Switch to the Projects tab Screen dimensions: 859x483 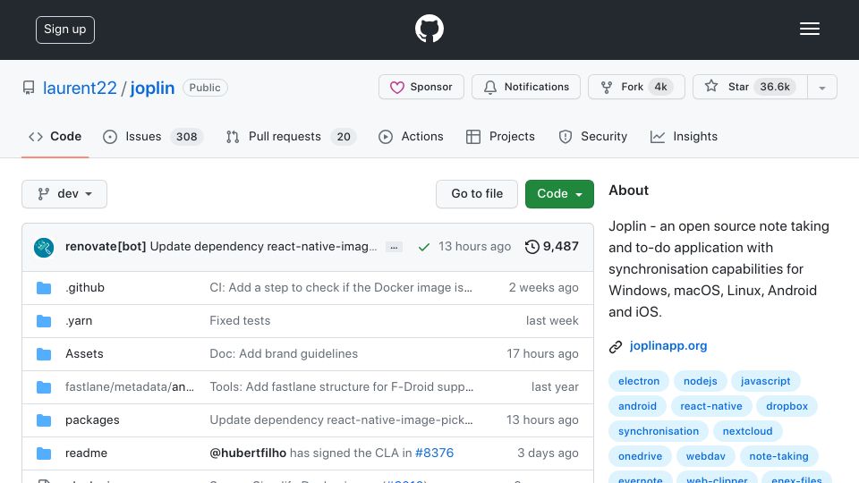pyautogui.click(x=500, y=136)
